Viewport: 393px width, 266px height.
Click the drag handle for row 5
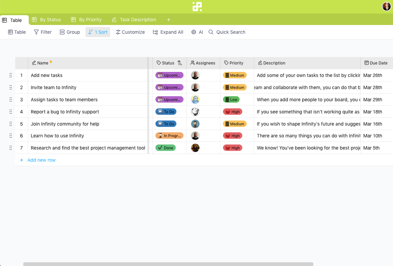(x=10, y=124)
